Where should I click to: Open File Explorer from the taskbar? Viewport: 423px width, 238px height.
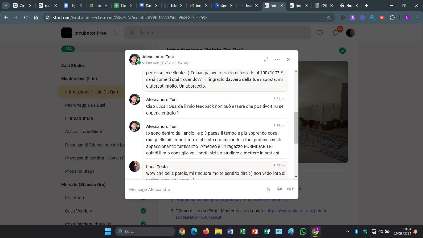coord(218,231)
